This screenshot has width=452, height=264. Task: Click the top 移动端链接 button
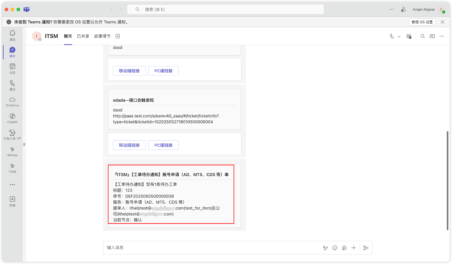[x=129, y=71]
